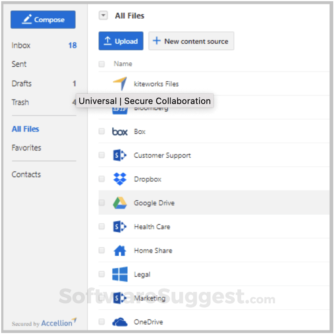The width and height of the screenshot is (334, 335).
Task: Go to Drafts in the sidebar
Action: 22,83
